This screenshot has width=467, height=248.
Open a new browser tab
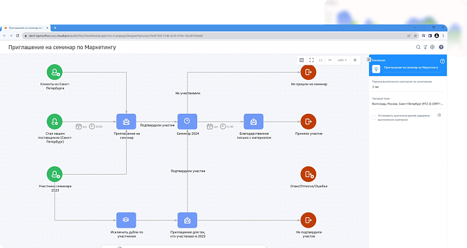click(55, 27)
